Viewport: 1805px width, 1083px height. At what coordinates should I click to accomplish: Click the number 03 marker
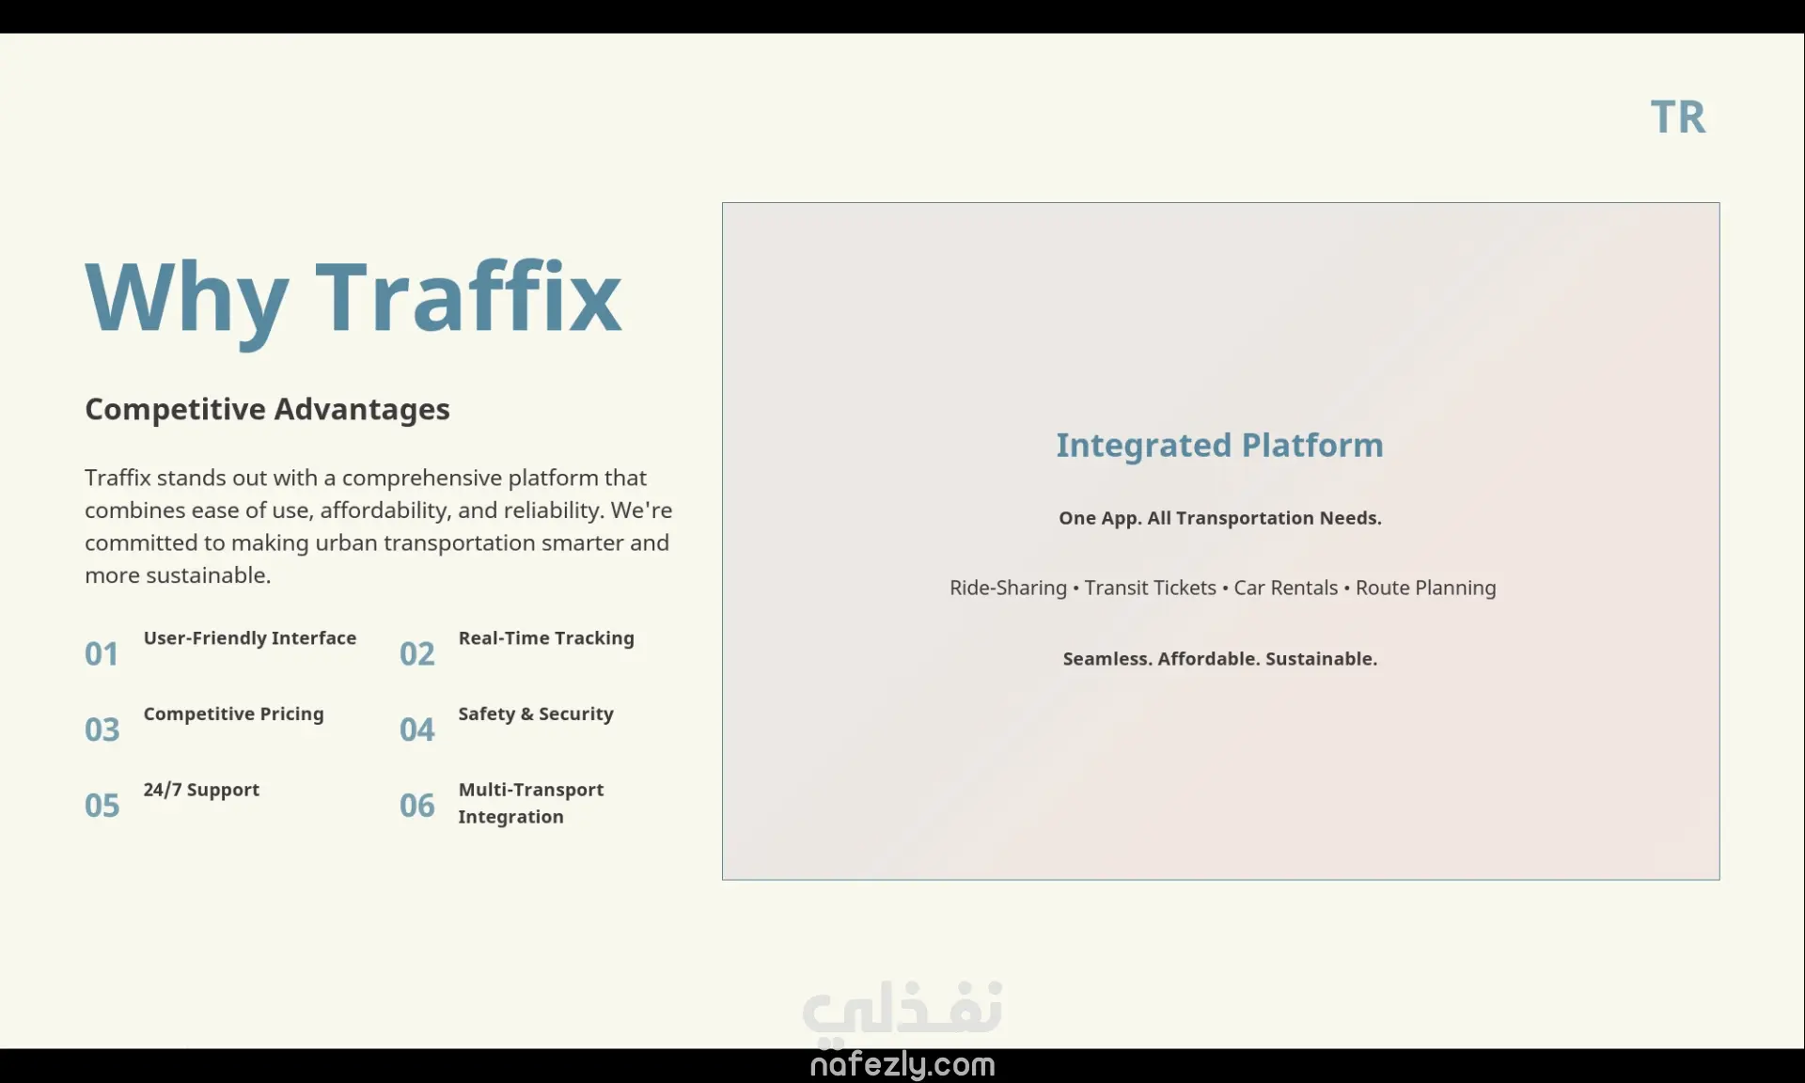tap(102, 730)
